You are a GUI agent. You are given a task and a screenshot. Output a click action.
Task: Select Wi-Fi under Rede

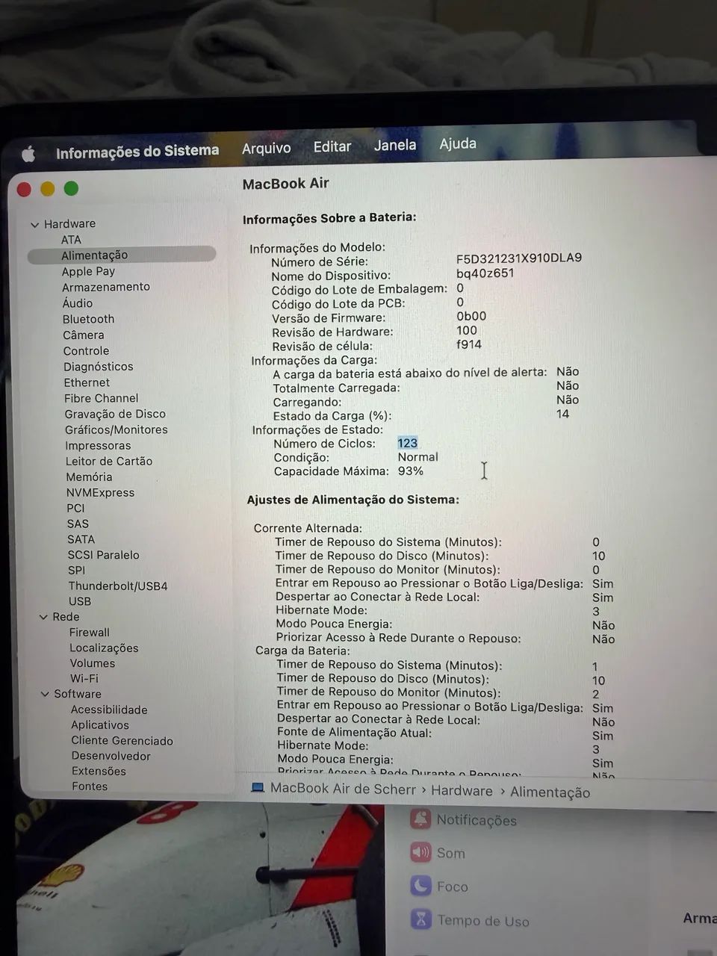click(x=84, y=678)
